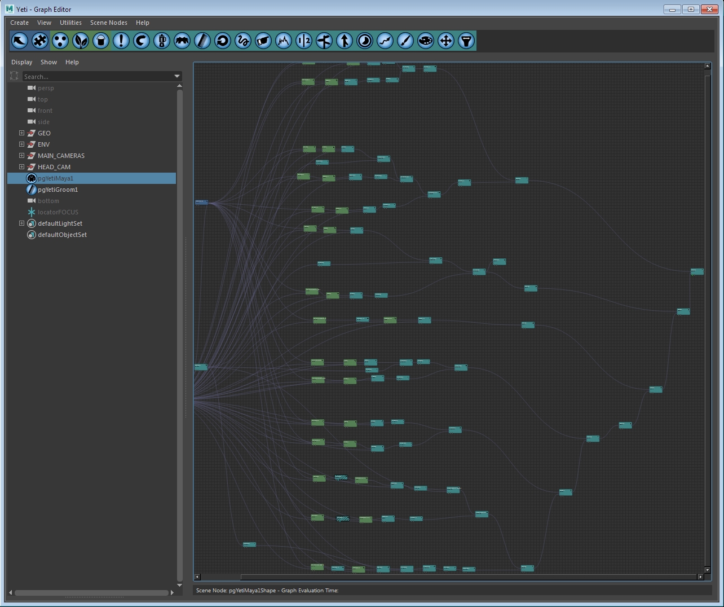Select pgYetiGroom1 in the outliner
Screen dimensions: 724x607
(58, 190)
